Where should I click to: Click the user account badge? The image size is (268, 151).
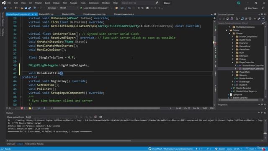(239, 3)
